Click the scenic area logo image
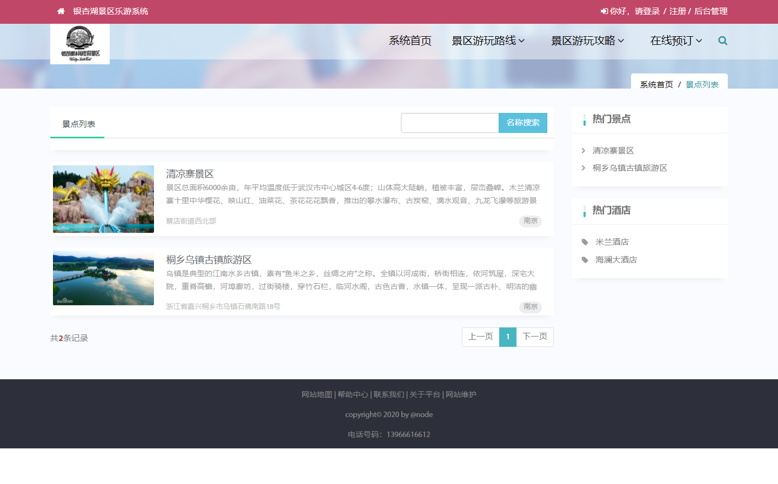This screenshot has height=484, width=778. click(x=80, y=44)
